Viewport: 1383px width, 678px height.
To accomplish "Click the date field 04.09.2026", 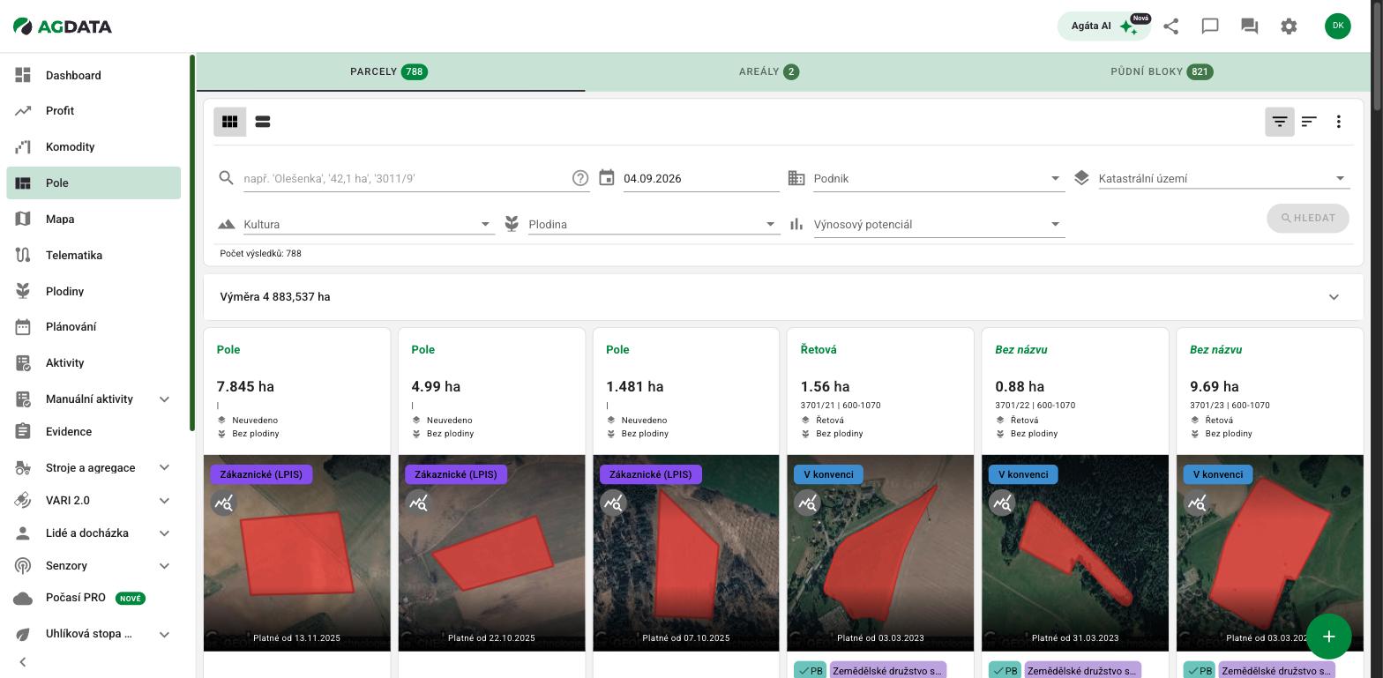I will click(x=701, y=179).
